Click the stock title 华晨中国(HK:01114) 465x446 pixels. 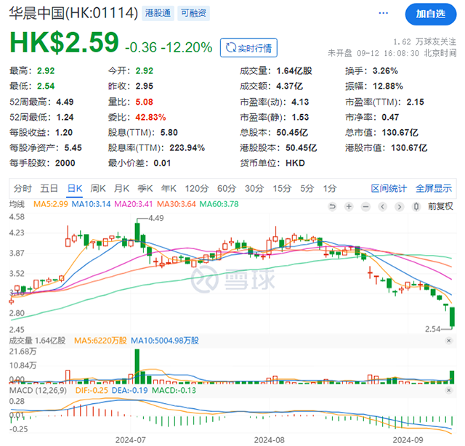(73, 13)
